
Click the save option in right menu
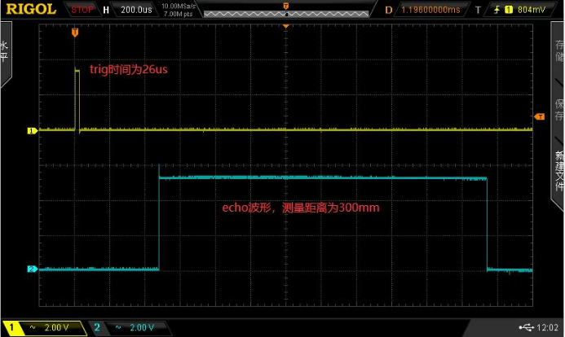click(558, 110)
